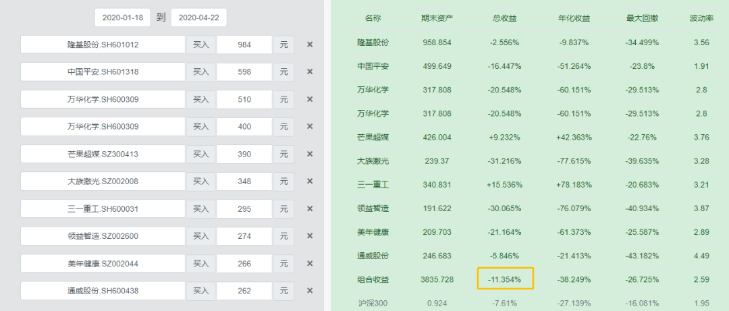Click 隆基股份 in the results table
Viewport: 729px width, 311px height.
[373, 43]
